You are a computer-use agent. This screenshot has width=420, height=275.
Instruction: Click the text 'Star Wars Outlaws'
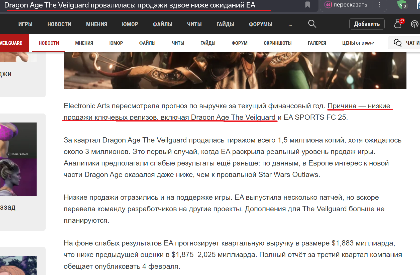point(288,174)
